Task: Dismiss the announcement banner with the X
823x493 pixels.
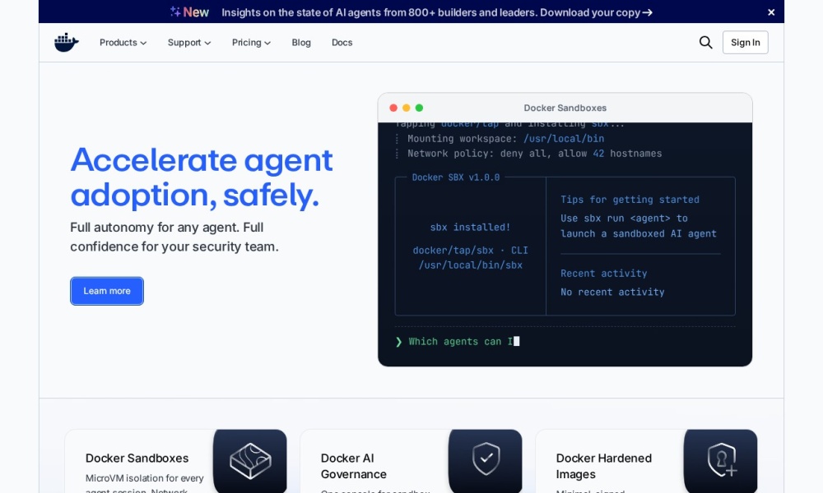Action: 771,12
